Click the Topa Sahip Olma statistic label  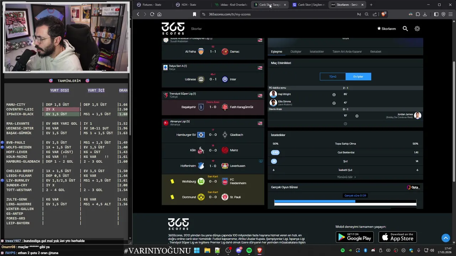coord(346,144)
